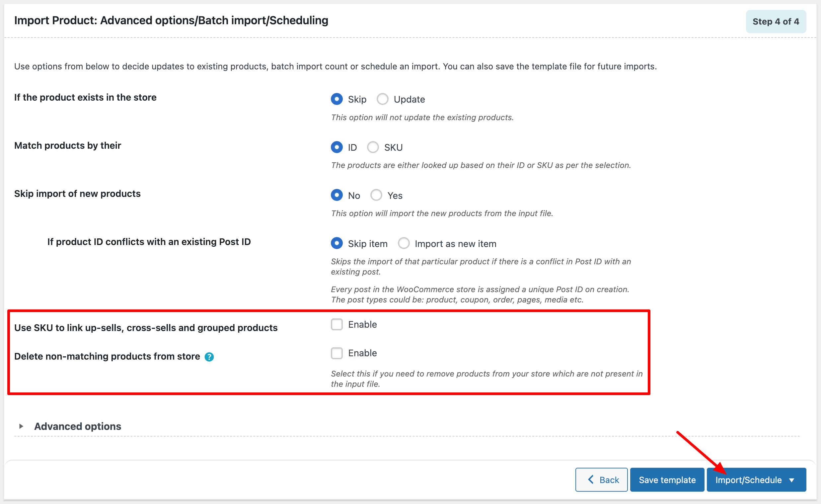Match products by their ID
Image resolution: width=821 pixels, height=504 pixels.
[x=336, y=147]
